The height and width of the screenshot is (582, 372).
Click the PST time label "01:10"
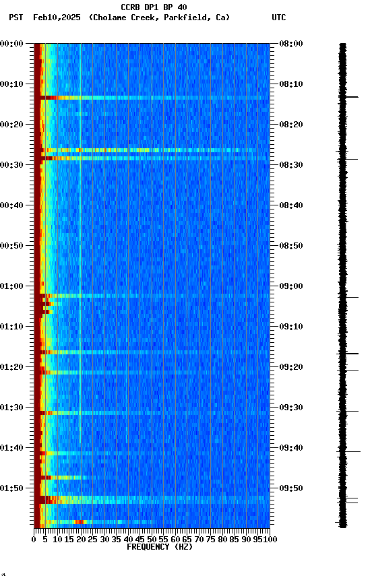point(11,327)
